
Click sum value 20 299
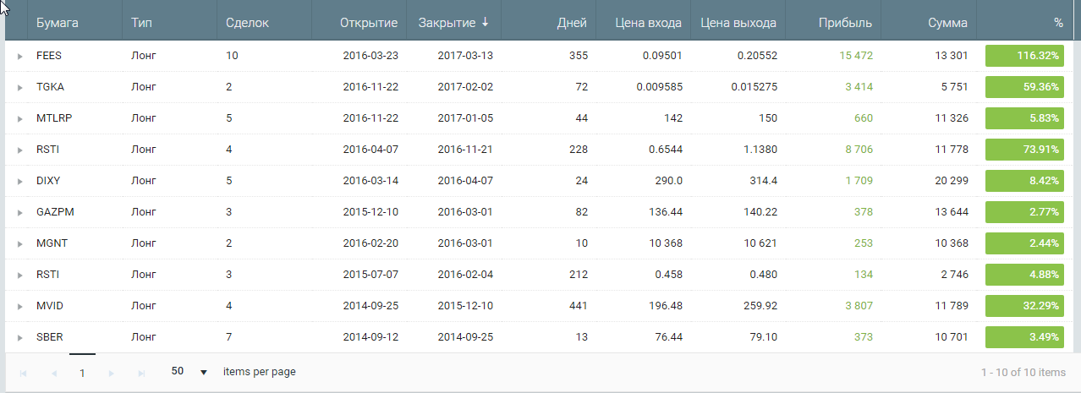pos(952,181)
